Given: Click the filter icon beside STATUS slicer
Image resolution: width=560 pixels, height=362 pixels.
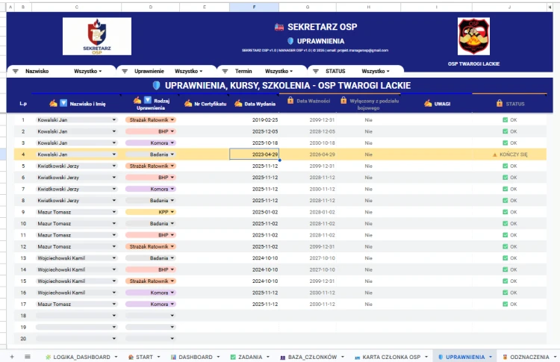Looking at the screenshot, I should (x=316, y=71).
